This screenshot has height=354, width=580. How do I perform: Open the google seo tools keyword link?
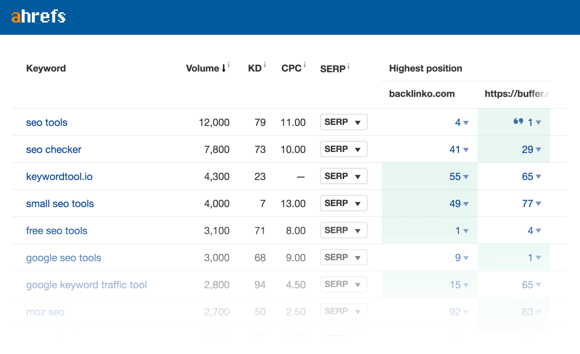63,258
